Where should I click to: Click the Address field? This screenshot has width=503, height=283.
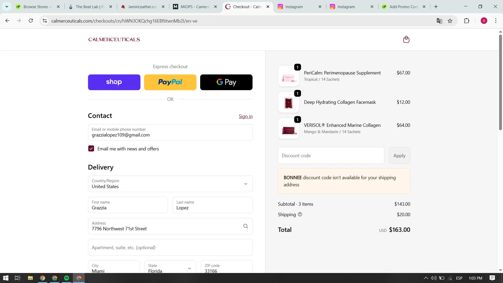coord(170,226)
